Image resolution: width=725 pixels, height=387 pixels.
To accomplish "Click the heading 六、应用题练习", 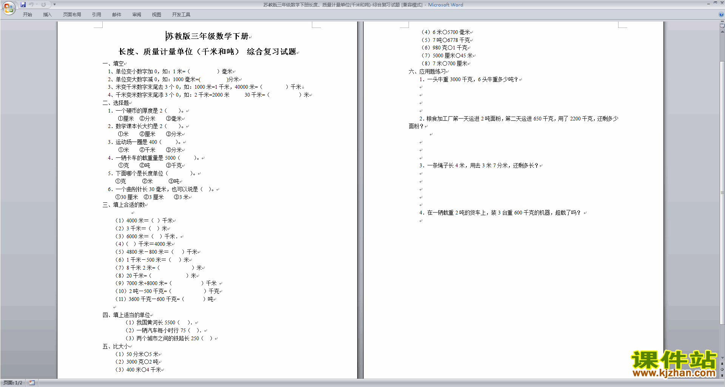I will [427, 71].
